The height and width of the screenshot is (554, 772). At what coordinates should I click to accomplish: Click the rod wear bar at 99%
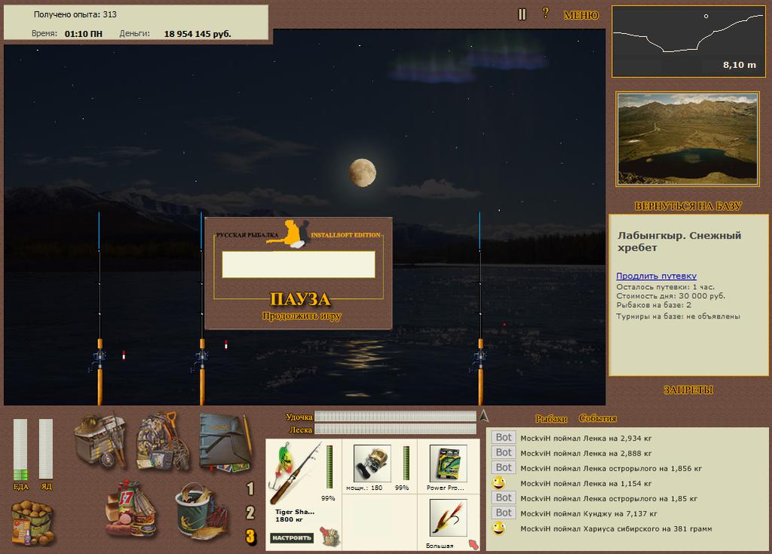(x=329, y=466)
